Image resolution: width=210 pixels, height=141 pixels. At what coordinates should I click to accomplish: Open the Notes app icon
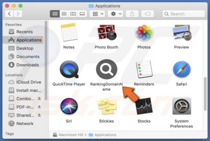pos(69,32)
